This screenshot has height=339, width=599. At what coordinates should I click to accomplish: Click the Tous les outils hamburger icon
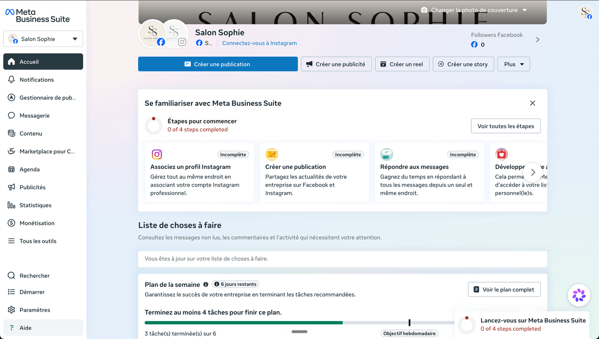(12, 241)
